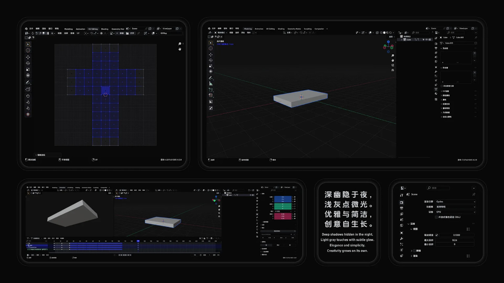Click the UV editor pan hand icon
The height and width of the screenshot is (283, 504).
(x=180, y=49)
